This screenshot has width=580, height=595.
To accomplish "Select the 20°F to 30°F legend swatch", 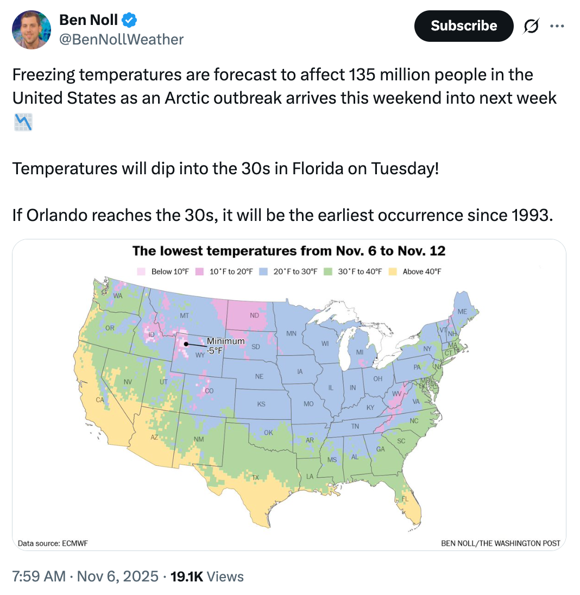I will [263, 271].
